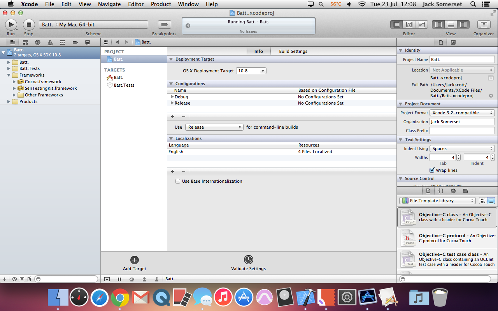Screen dimensions: 498x311
Task: Select Objective-C class template
Action: [x=447, y=217]
